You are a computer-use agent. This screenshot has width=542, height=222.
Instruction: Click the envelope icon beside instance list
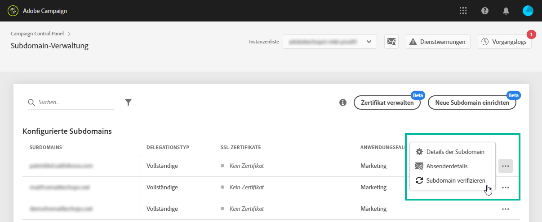(391, 42)
